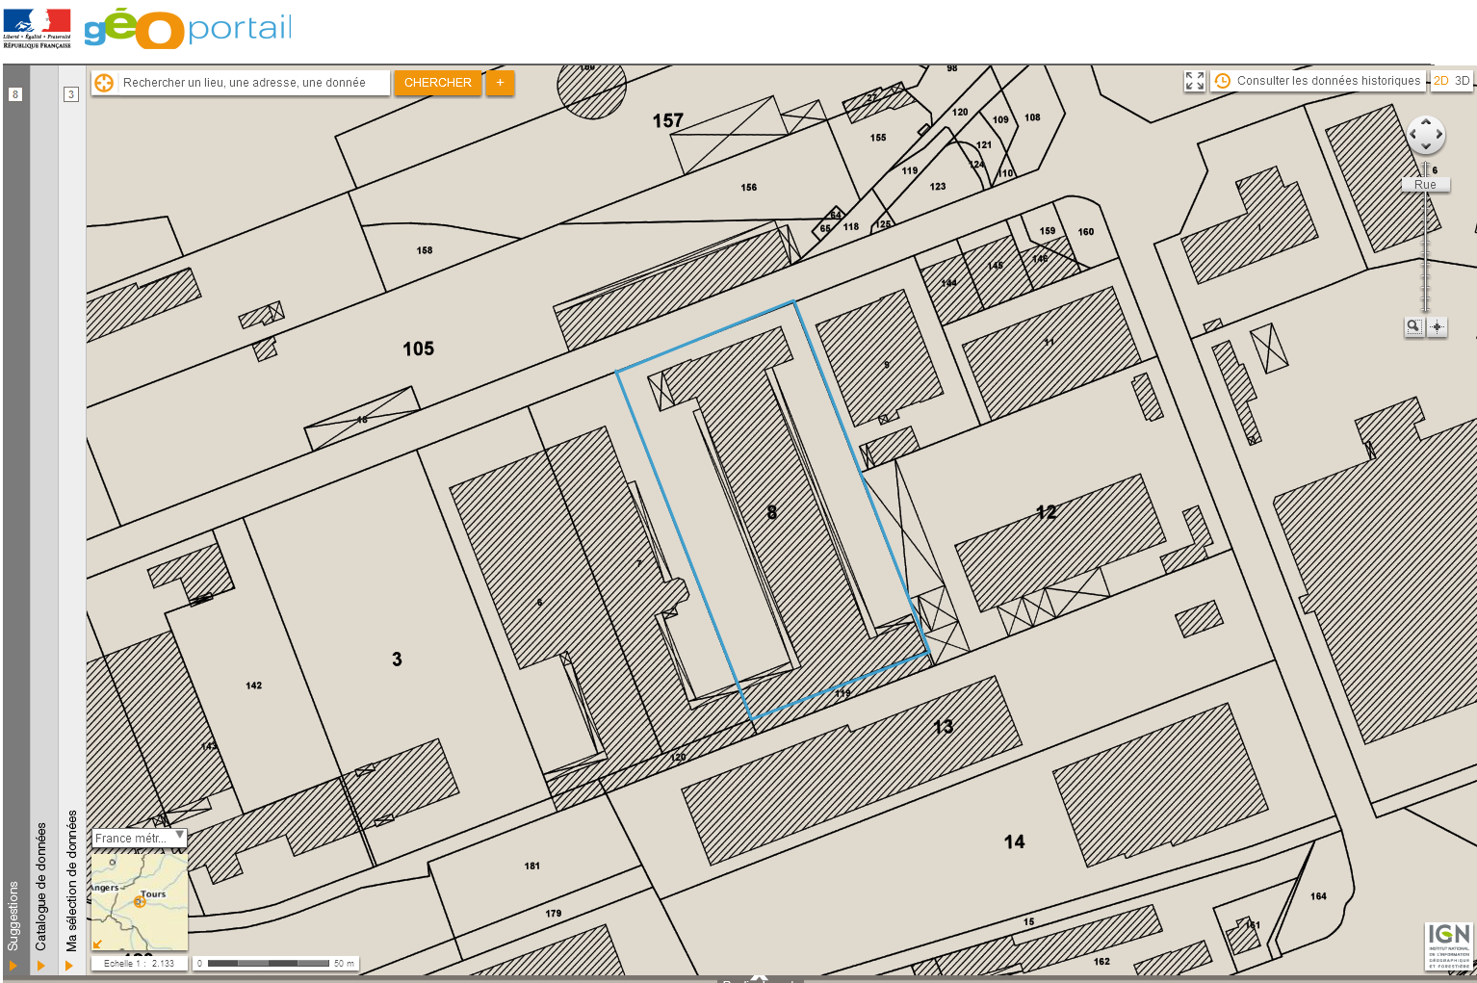Image resolution: width=1477 pixels, height=983 pixels.
Task: Click the Suggestions count badge 8
Action: pyautogui.click(x=15, y=94)
